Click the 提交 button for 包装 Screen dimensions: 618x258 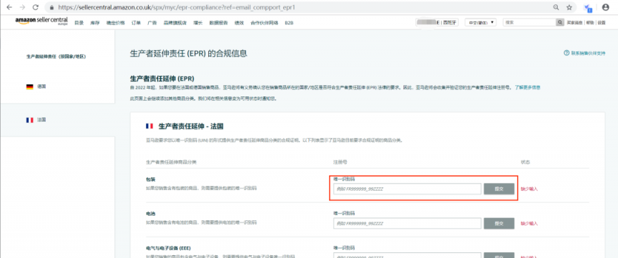coord(499,189)
